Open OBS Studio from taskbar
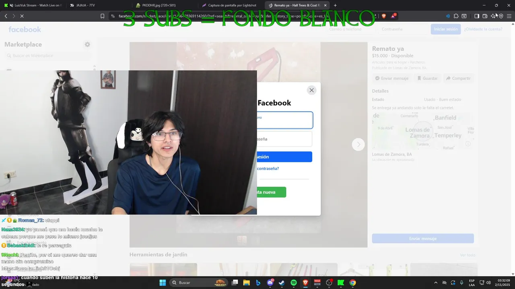Screen dimensions: 515x289 [x=329, y=283]
